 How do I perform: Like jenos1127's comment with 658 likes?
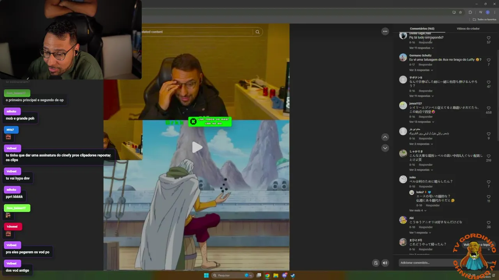[488, 108]
